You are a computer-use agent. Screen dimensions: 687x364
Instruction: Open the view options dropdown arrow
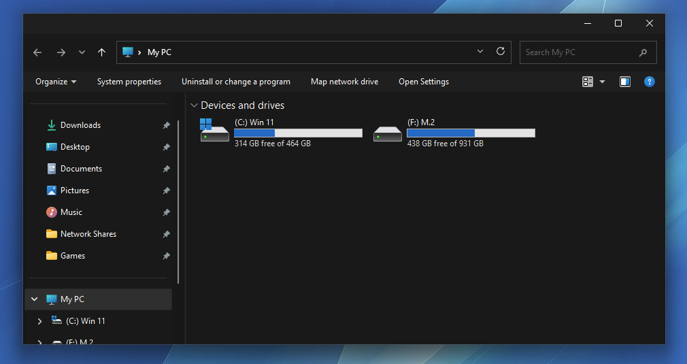tap(602, 82)
